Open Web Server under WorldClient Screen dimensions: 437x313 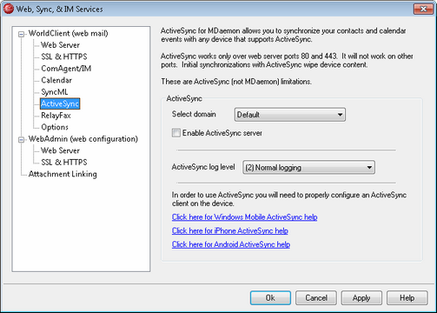coord(60,45)
